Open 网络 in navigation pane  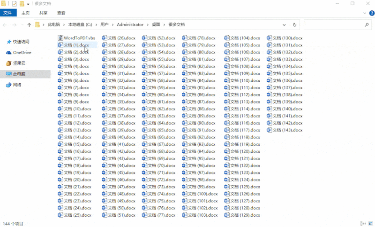click(14, 85)
